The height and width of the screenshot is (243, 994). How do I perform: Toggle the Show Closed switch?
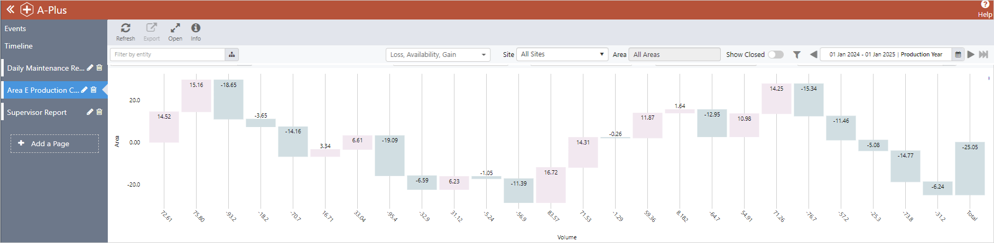tap(775, 54)
